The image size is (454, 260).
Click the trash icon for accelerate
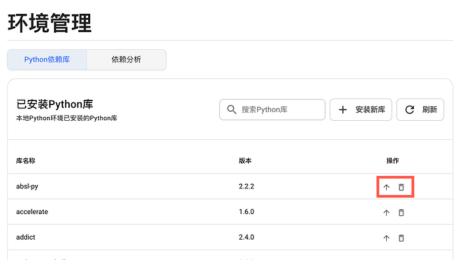coord(401,213)
